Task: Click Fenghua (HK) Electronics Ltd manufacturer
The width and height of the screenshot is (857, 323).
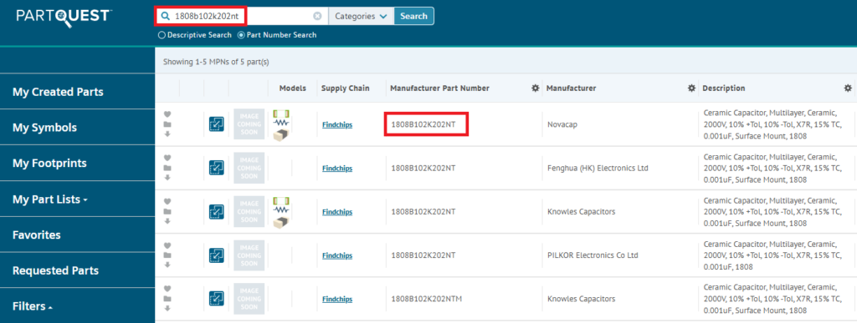Action: click(598, 169)
